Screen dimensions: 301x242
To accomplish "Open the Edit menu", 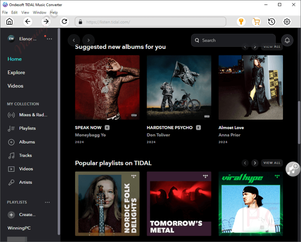I will point(14,13).
